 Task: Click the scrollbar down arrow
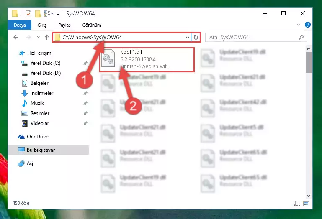point(309,196)
